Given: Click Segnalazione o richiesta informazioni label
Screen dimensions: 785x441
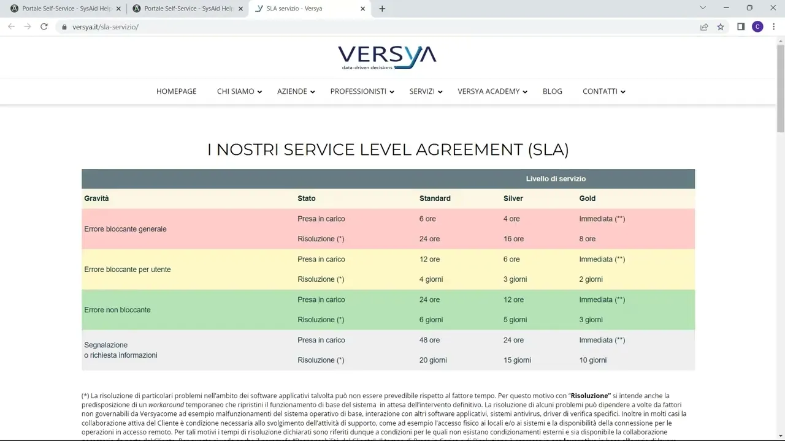Looking at the screenshot, I should (x=121, y=350).
